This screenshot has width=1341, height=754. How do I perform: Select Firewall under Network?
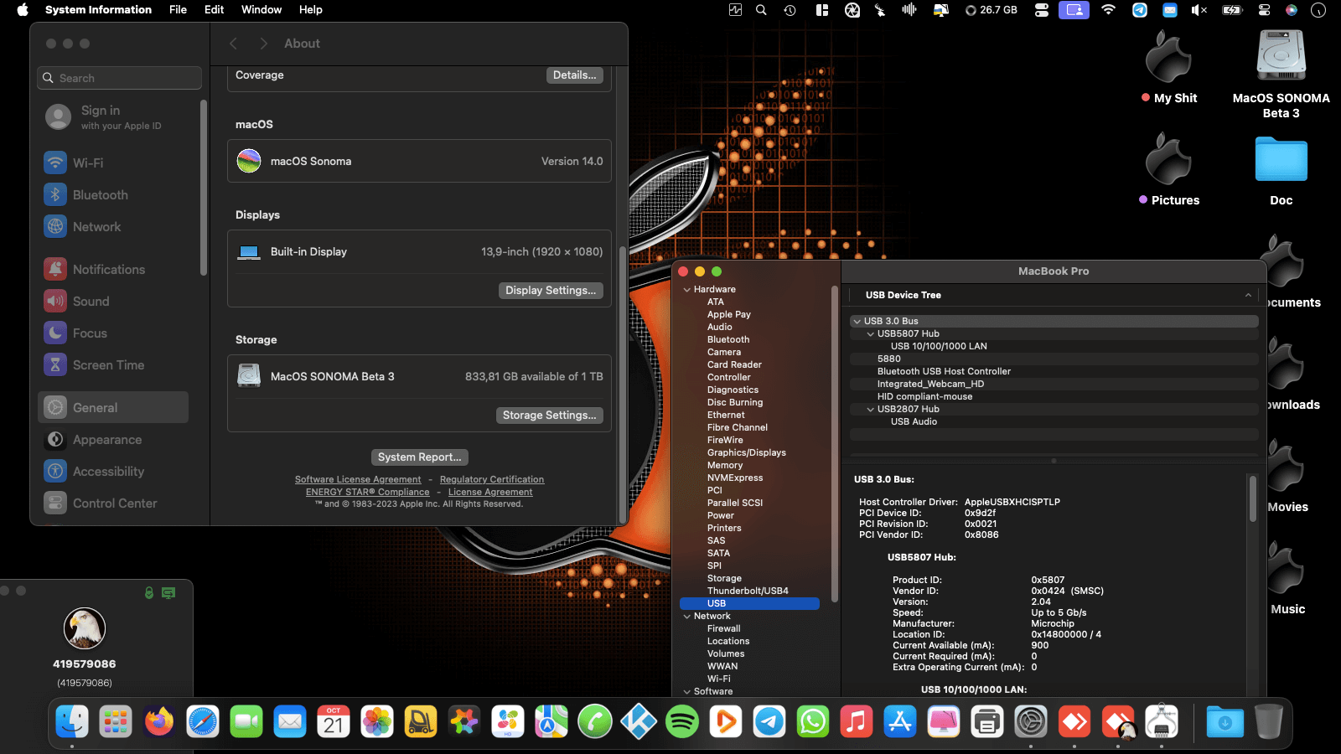pyautogui.click(x=724, y=629)
